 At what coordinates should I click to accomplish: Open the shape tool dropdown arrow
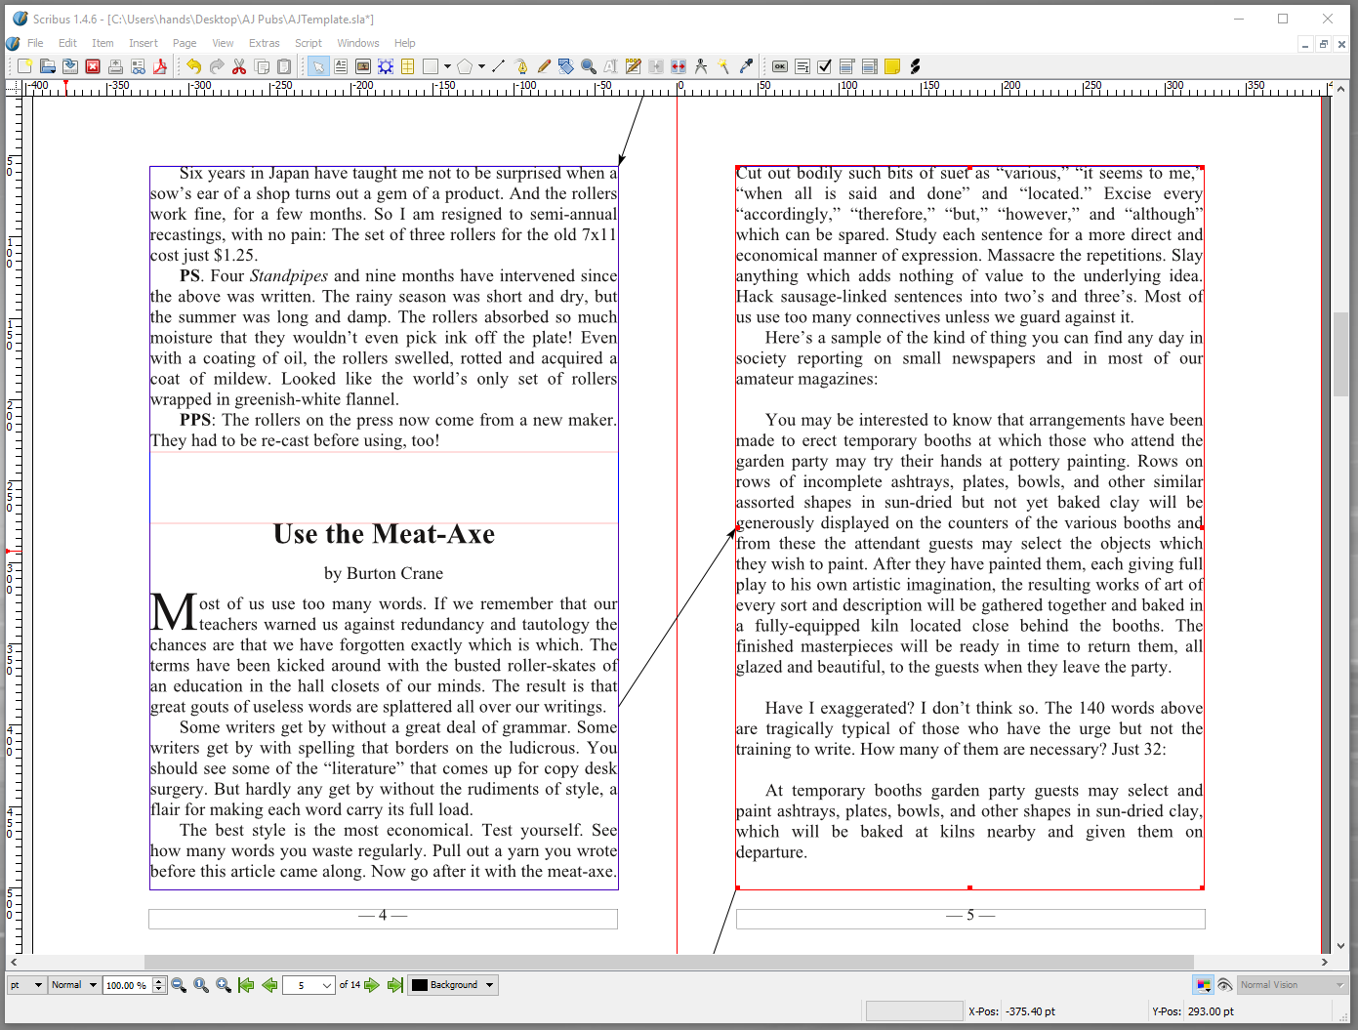[x=447, y=66]
